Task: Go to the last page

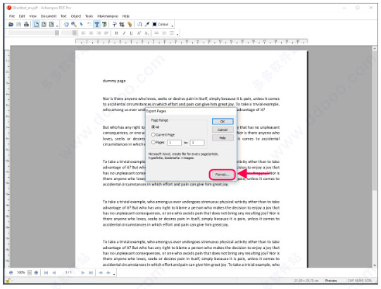Action: tap(91, 273)
